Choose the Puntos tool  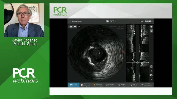tap(122, 85)
